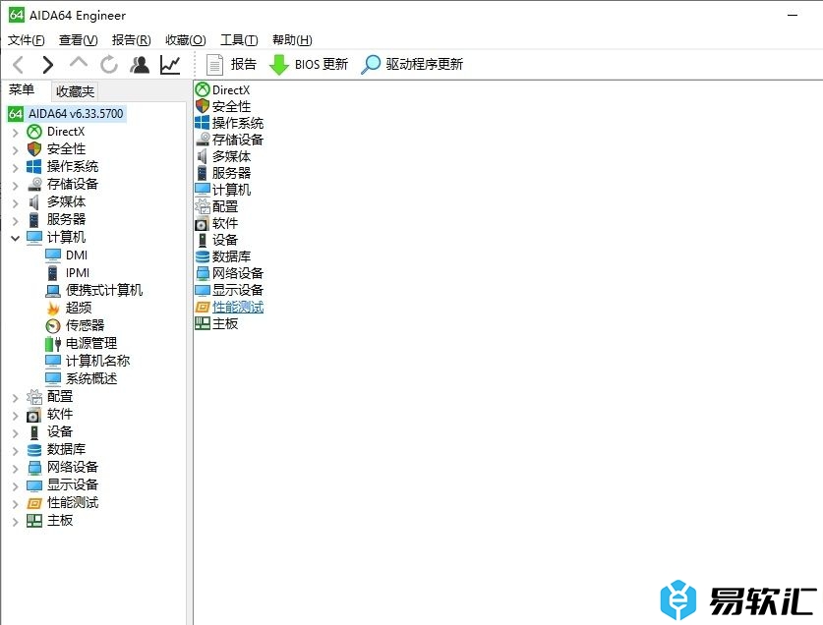Go forward with the right arrow toolbar icon
823x625 pixels.
[x=48, y=65]
